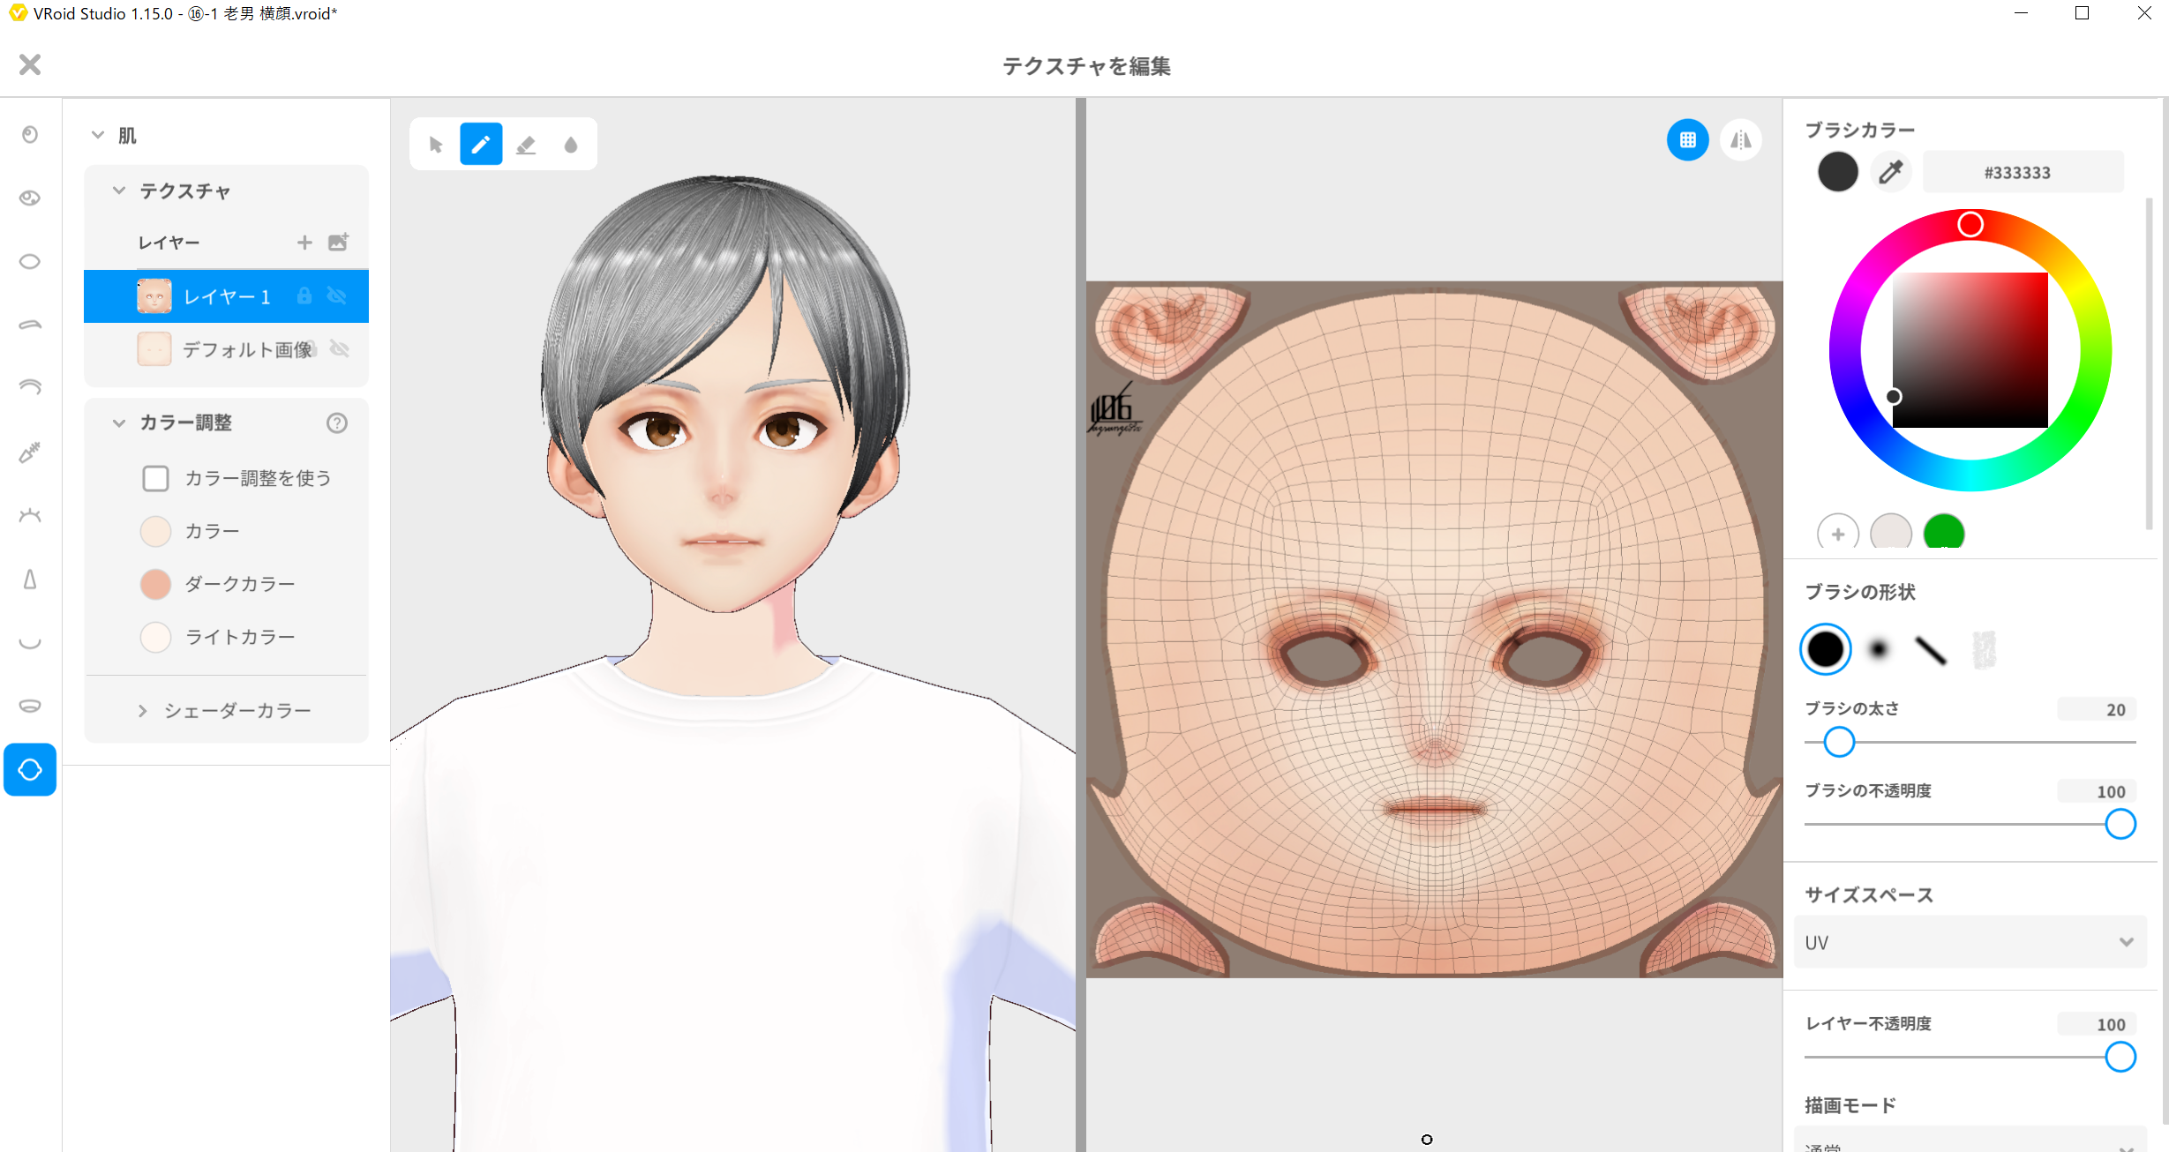
Task: Open color adjustment help
Action: [336, 423]
